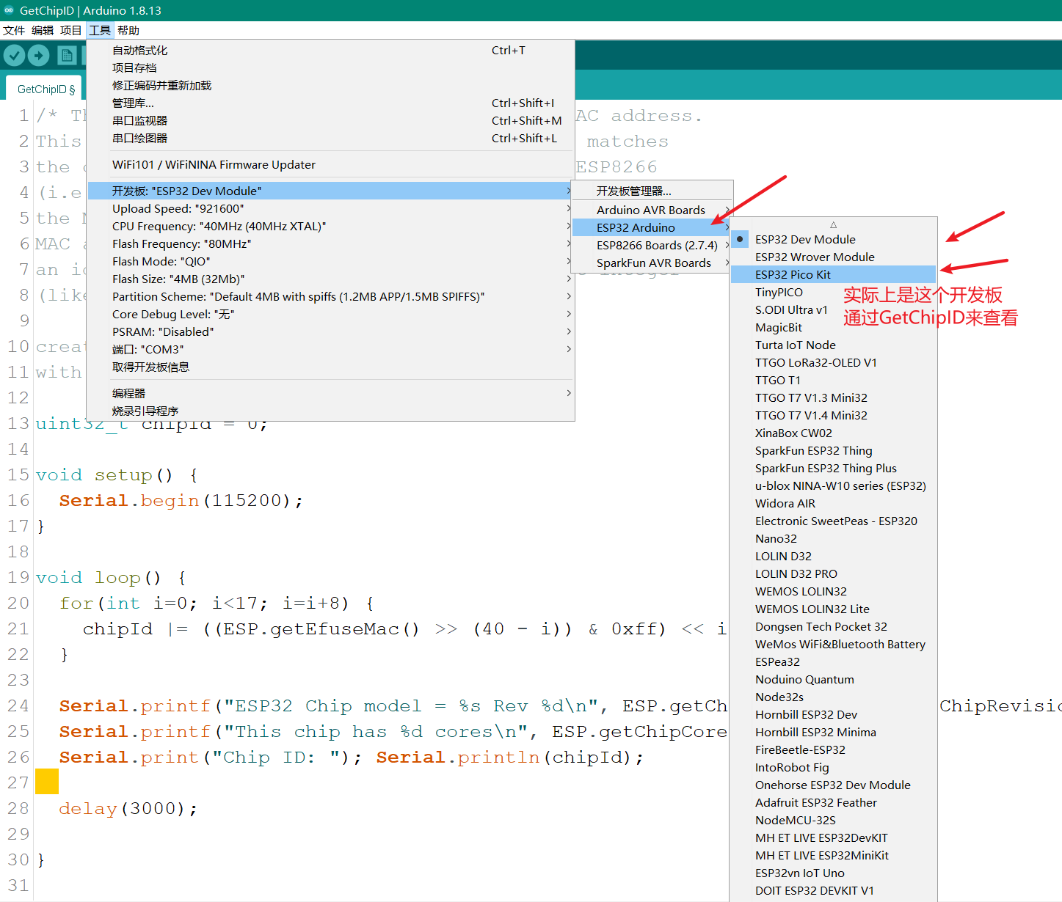Switch to the GetChipID sketch tab

(x=46, y=89)
